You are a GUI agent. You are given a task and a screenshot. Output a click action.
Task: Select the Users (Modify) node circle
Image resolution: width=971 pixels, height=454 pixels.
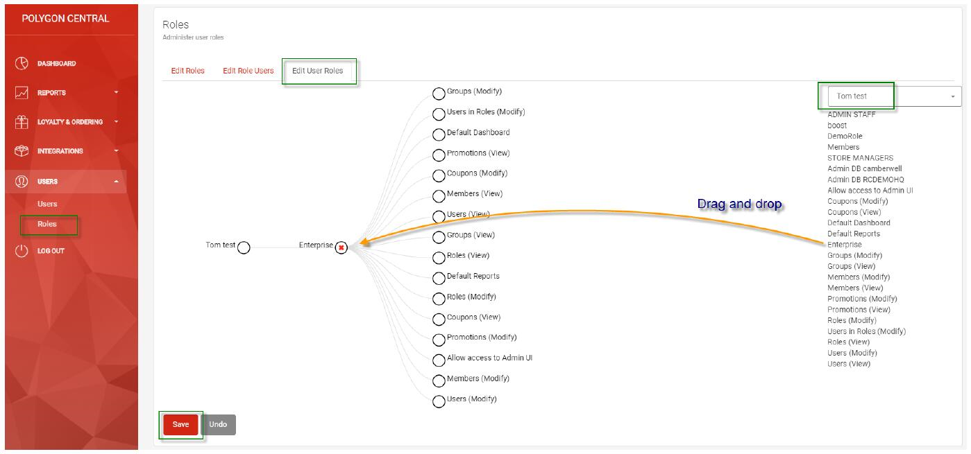coord(439,402)
